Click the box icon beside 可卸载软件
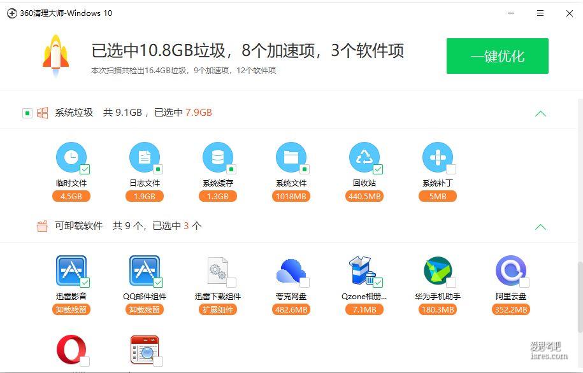The height and width of the screenshot is (373, 583). click(x=43, y=225)
